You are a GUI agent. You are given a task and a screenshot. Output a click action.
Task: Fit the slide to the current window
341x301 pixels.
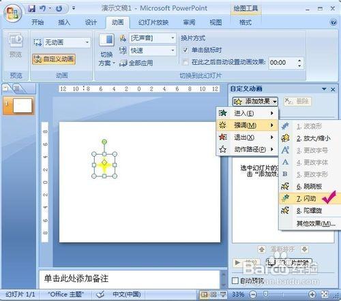point(325,295)
